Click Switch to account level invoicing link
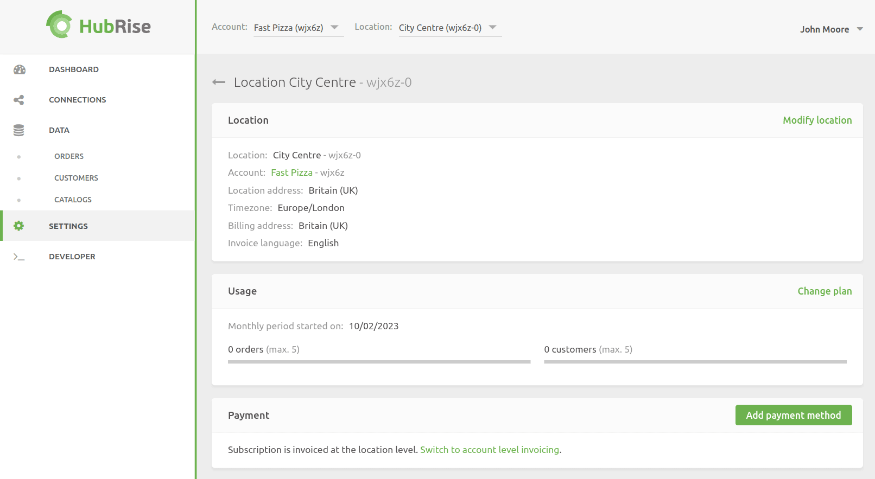The width and height of the screenshot is (875, 479). 490,450
